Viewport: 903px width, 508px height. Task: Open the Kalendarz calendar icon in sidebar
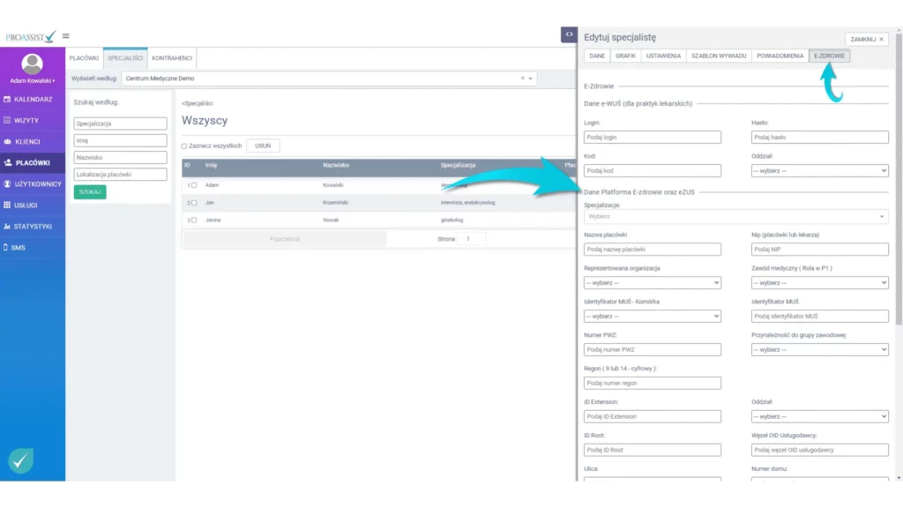point(7,100)
